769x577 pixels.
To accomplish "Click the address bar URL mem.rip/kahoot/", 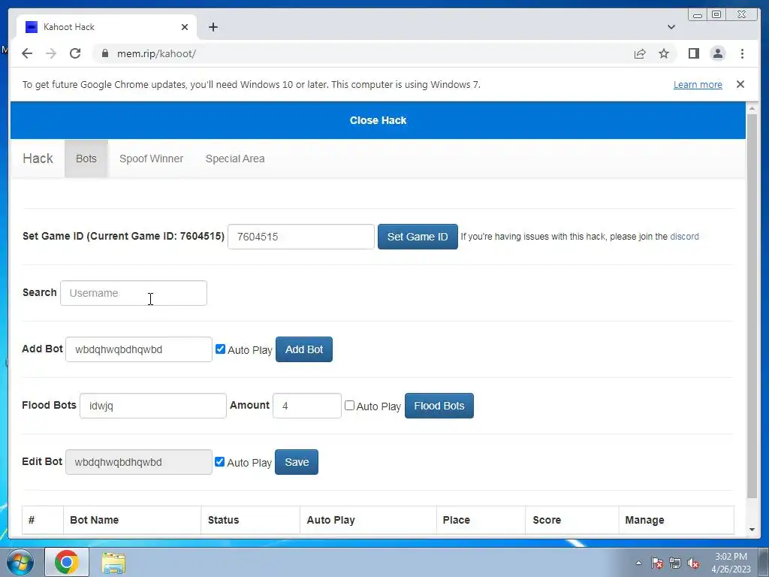I will tap(156, 53).
